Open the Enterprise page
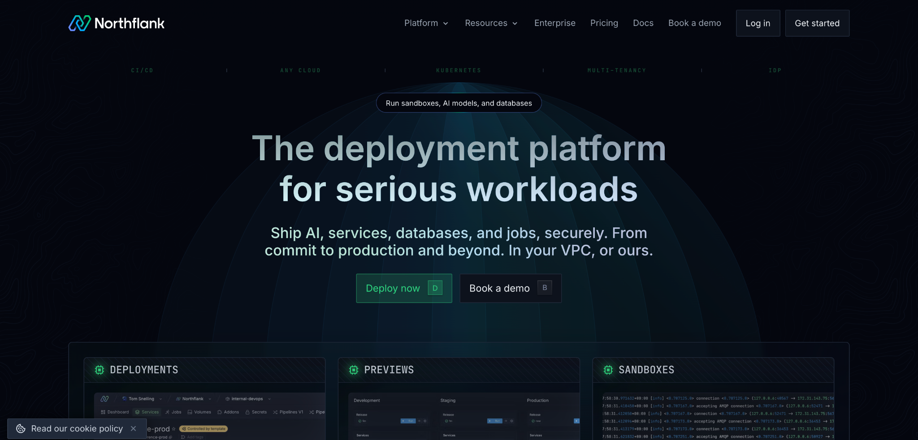 coord(555,23)
